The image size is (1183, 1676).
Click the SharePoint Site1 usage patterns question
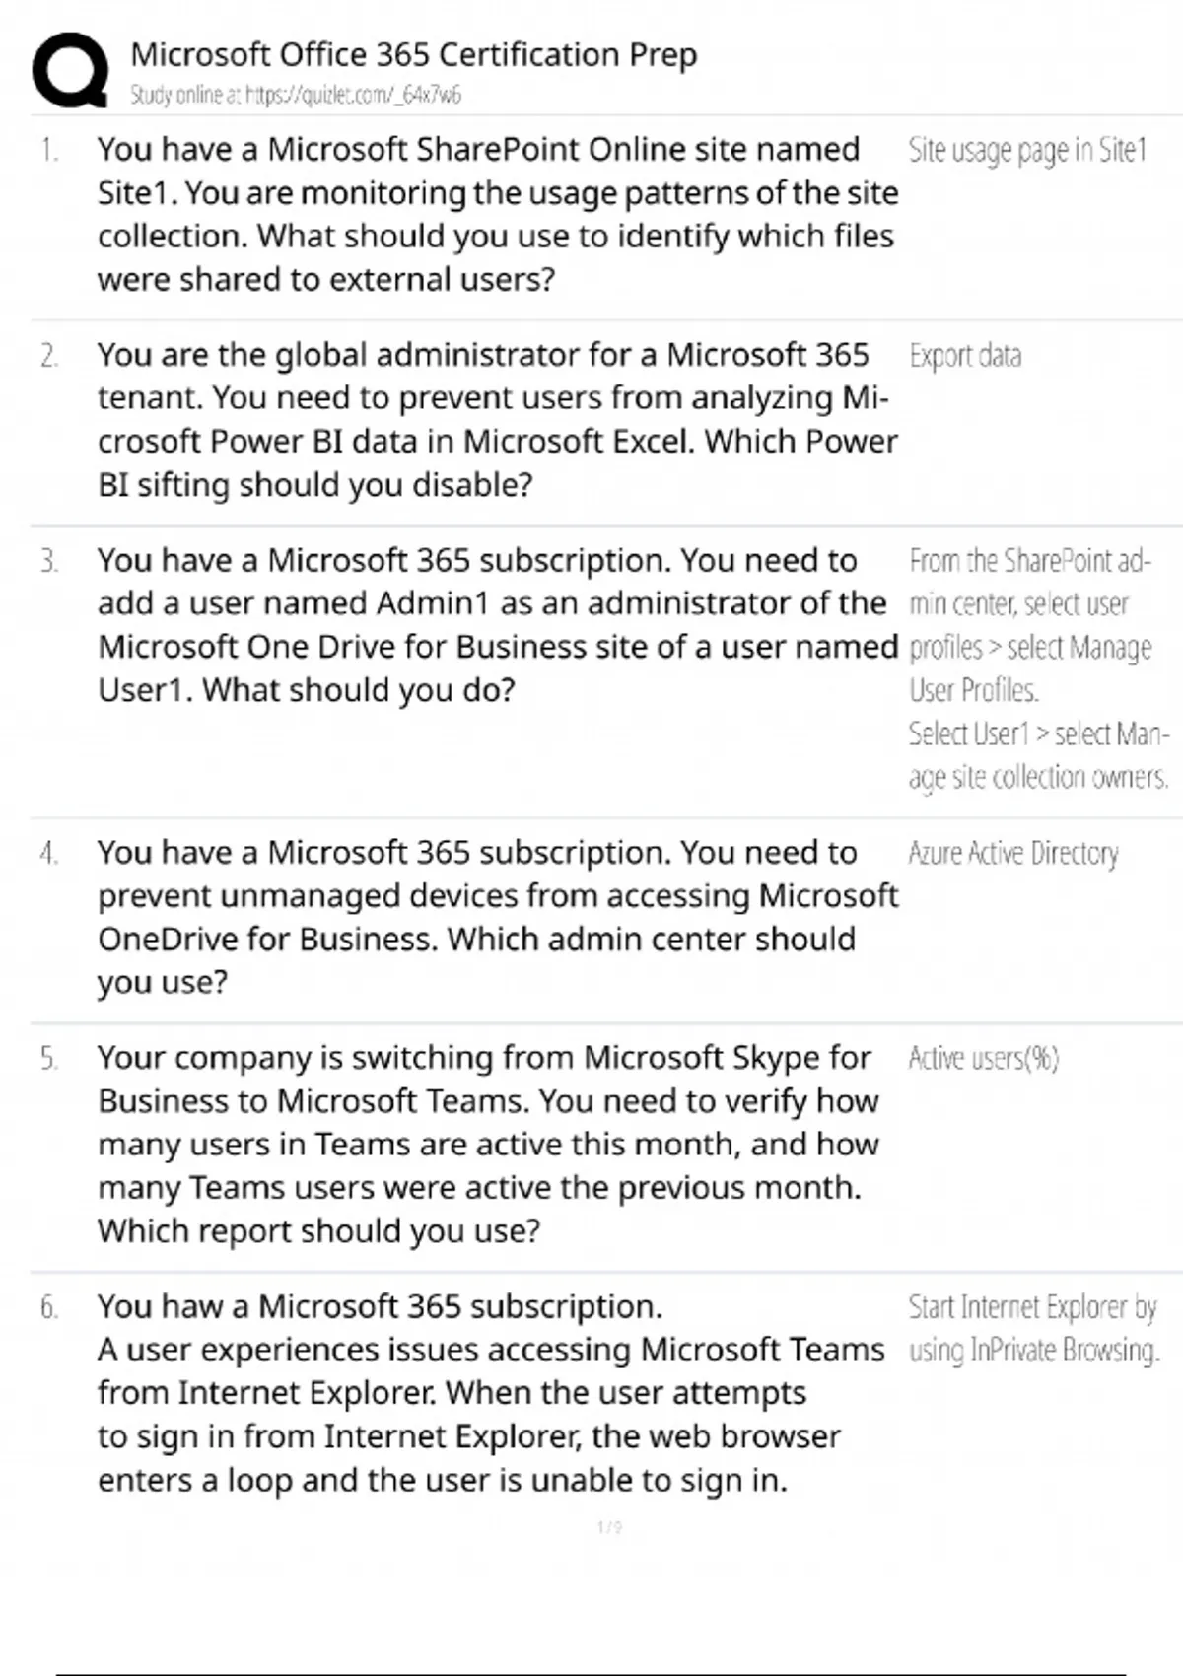pos(497,214)
